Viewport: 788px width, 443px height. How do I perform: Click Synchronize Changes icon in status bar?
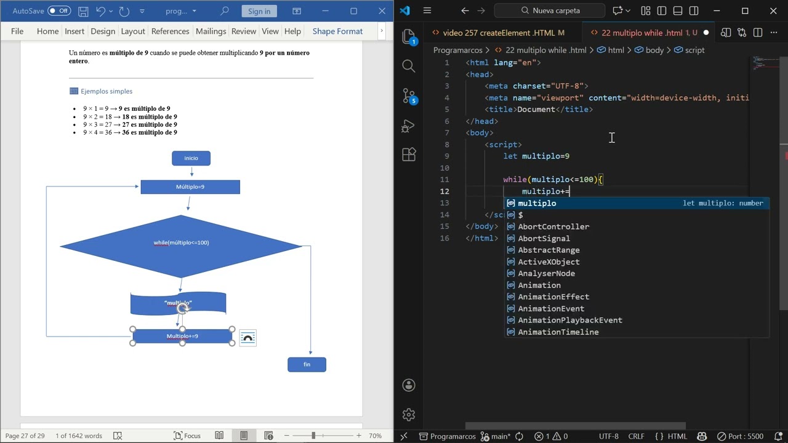519,436
